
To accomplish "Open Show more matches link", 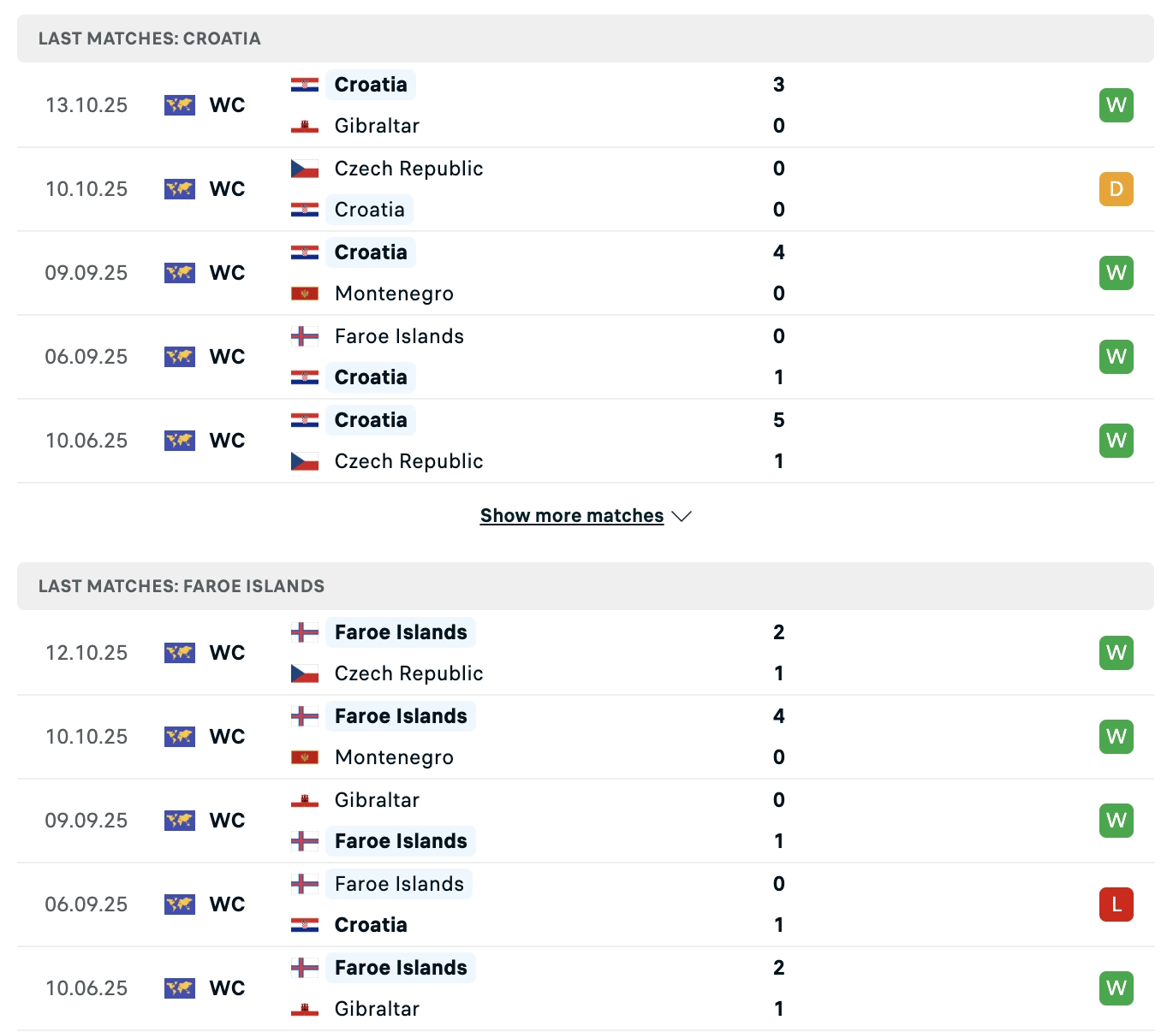I will (x=572, y=516).
